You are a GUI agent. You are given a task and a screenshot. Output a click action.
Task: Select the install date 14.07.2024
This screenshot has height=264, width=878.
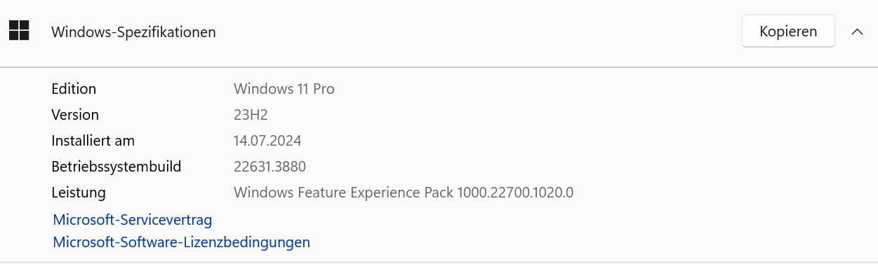[x=267, y=141]
